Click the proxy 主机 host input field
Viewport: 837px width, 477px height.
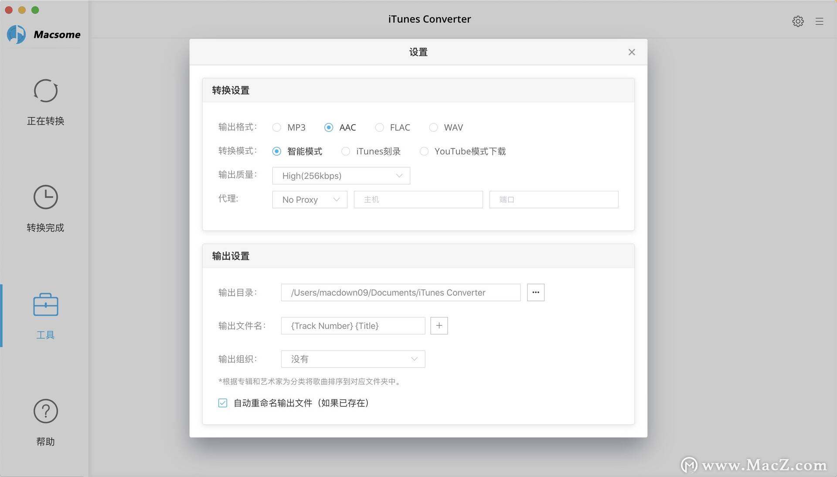418,200
